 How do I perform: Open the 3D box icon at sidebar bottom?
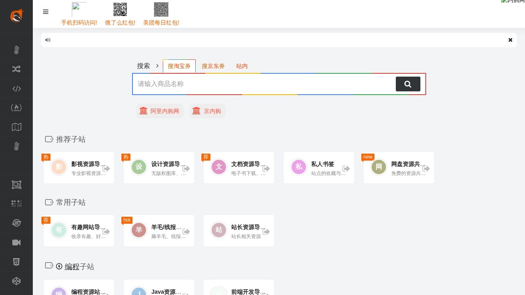coord(16,281)
